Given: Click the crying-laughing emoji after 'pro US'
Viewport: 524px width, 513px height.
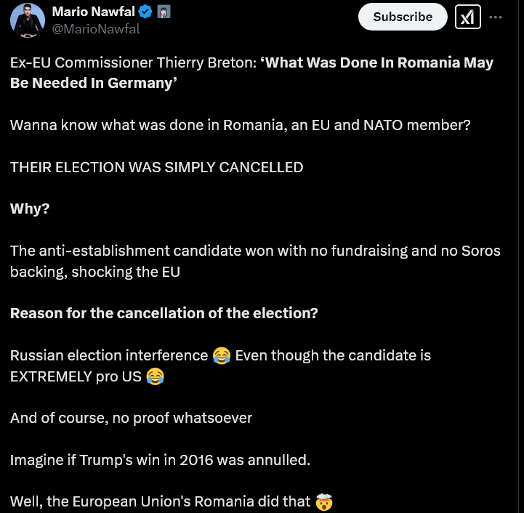Looking at the screenshot, I should pyautogui.click(x=154, y=376).
